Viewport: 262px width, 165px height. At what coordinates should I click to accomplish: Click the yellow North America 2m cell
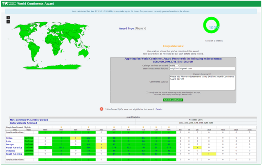point(197,148)
